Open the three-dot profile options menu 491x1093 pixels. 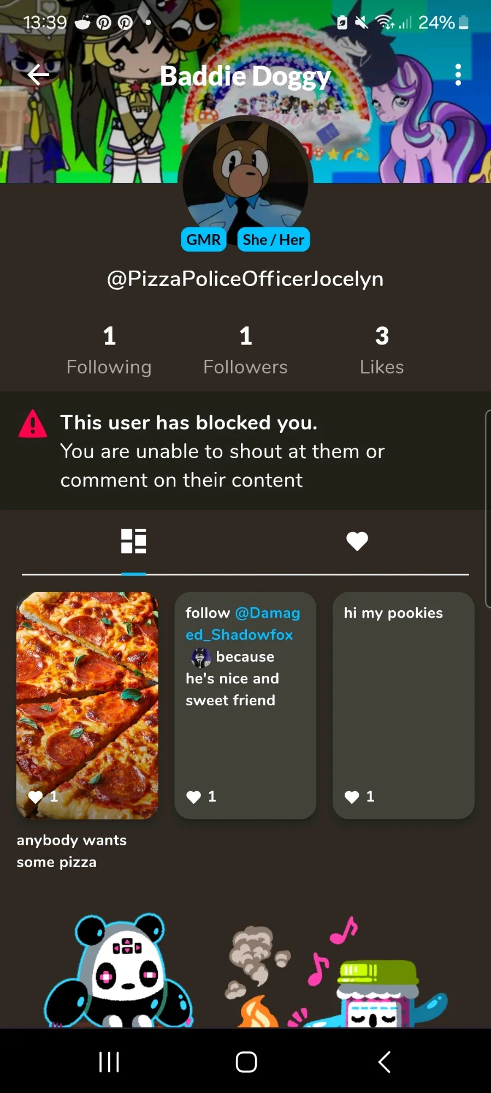click(x=458, y=75)
